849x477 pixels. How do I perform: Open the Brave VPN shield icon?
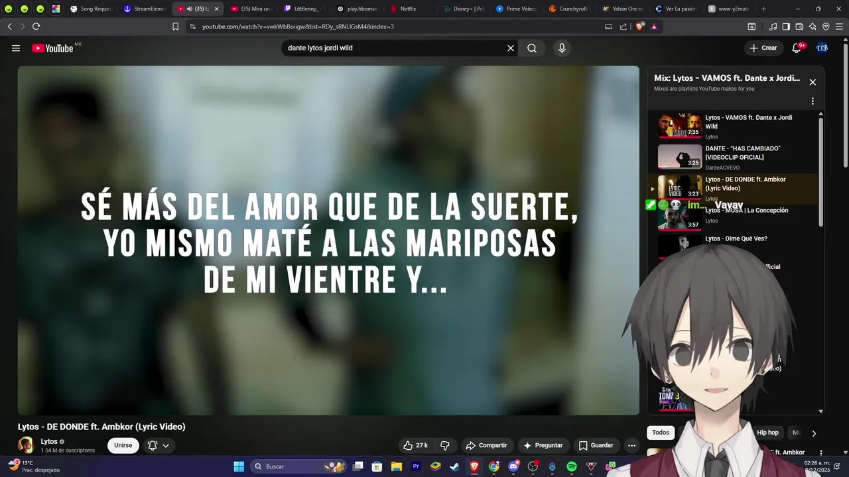point(826,26)
